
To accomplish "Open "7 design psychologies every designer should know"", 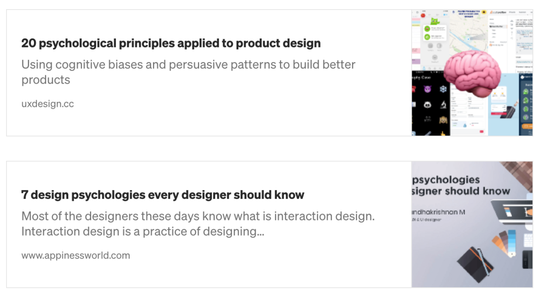I will click(163, 195).
